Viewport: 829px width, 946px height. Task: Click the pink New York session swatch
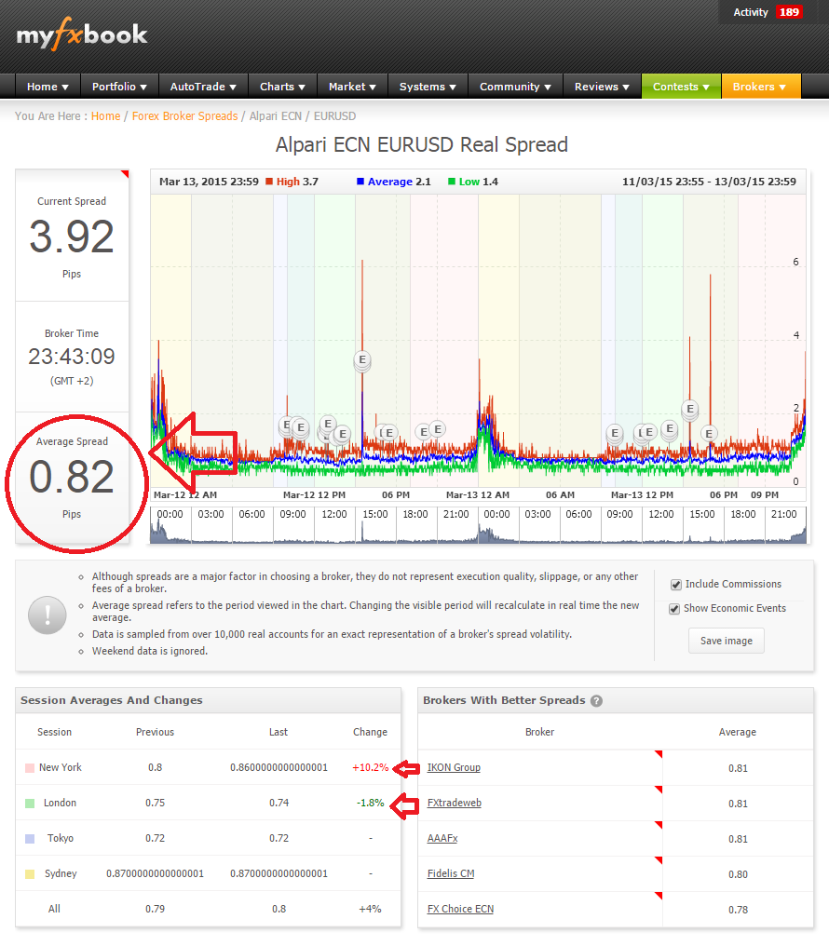point(30,768)
